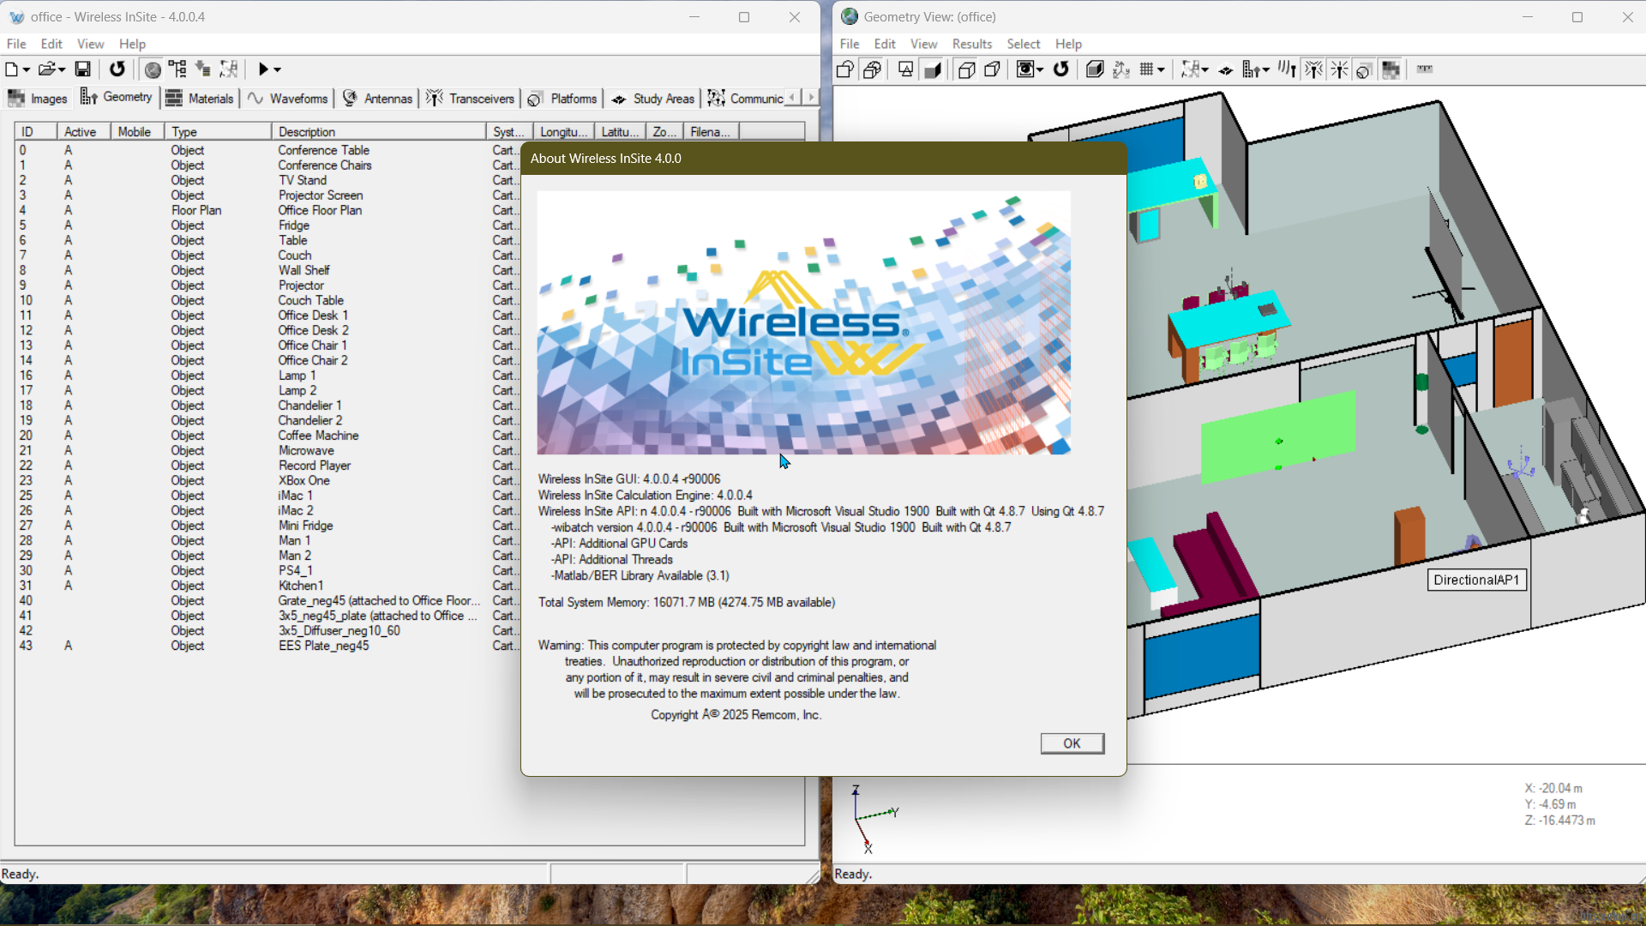
Task: Click the multi-cube view icon in Geometry View
Action: tap(872, 69)
